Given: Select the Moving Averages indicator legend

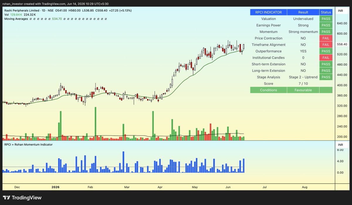Looking at the screenshot, I should point(16,19).
